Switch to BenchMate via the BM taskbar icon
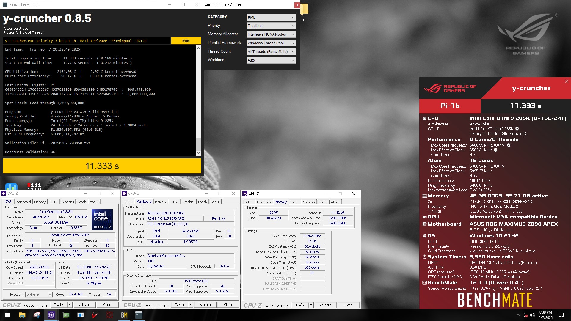 [124, 315]
